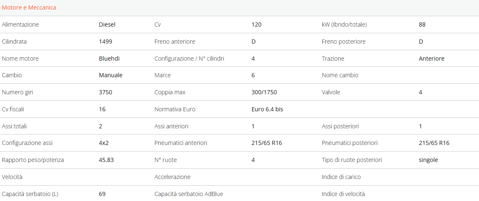The height and width of the screenshot is (201, 479).
Task: Click the Trazione value Anteriore
Action: 432,59
